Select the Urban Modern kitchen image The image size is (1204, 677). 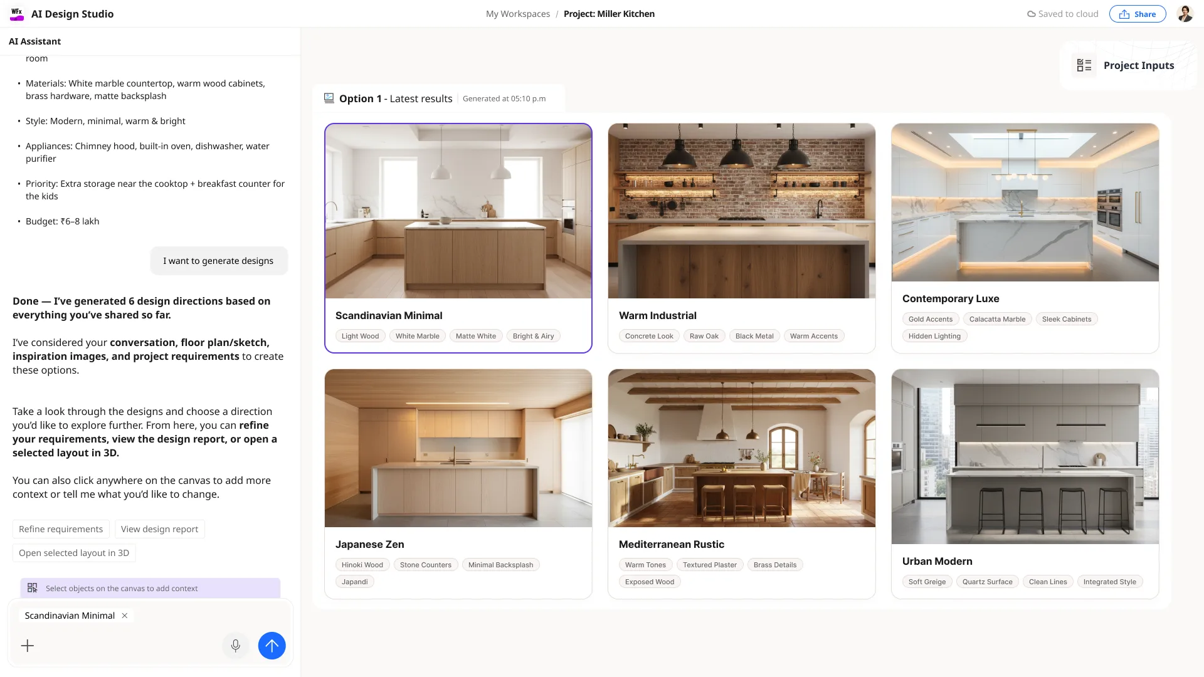click(1025, 456)
